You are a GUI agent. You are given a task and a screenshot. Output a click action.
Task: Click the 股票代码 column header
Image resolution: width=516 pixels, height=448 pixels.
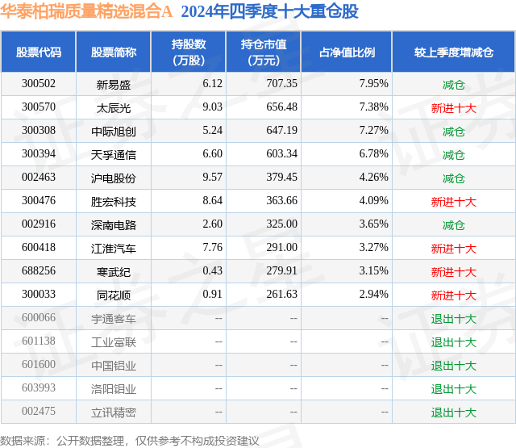pyautogui.click(x=39, y=52)
